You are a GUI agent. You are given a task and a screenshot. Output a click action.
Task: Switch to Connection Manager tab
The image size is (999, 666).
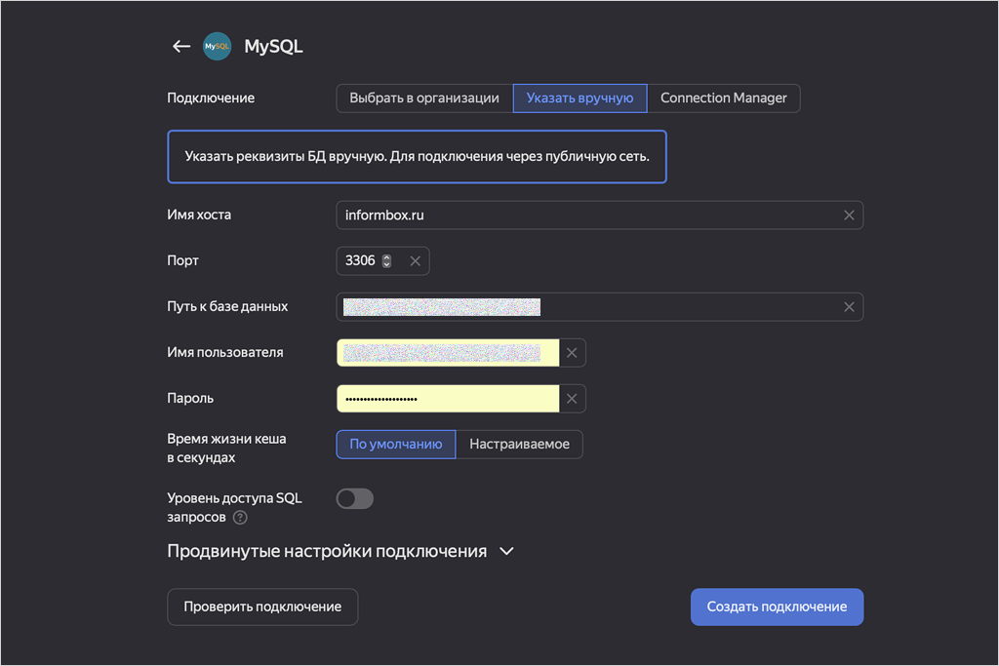(723, 98)
